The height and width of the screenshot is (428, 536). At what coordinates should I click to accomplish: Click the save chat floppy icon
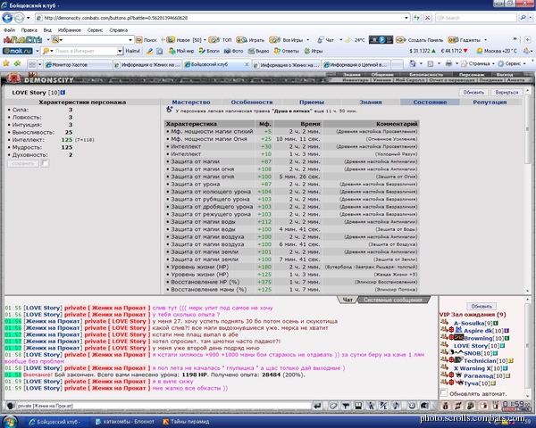[358, 406]
